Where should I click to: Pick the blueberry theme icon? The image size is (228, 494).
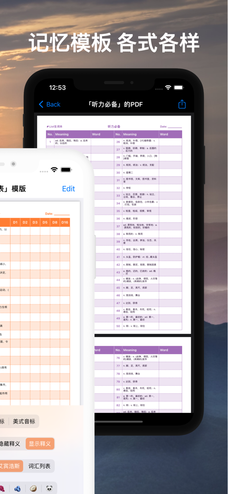(x=17, y=488)
